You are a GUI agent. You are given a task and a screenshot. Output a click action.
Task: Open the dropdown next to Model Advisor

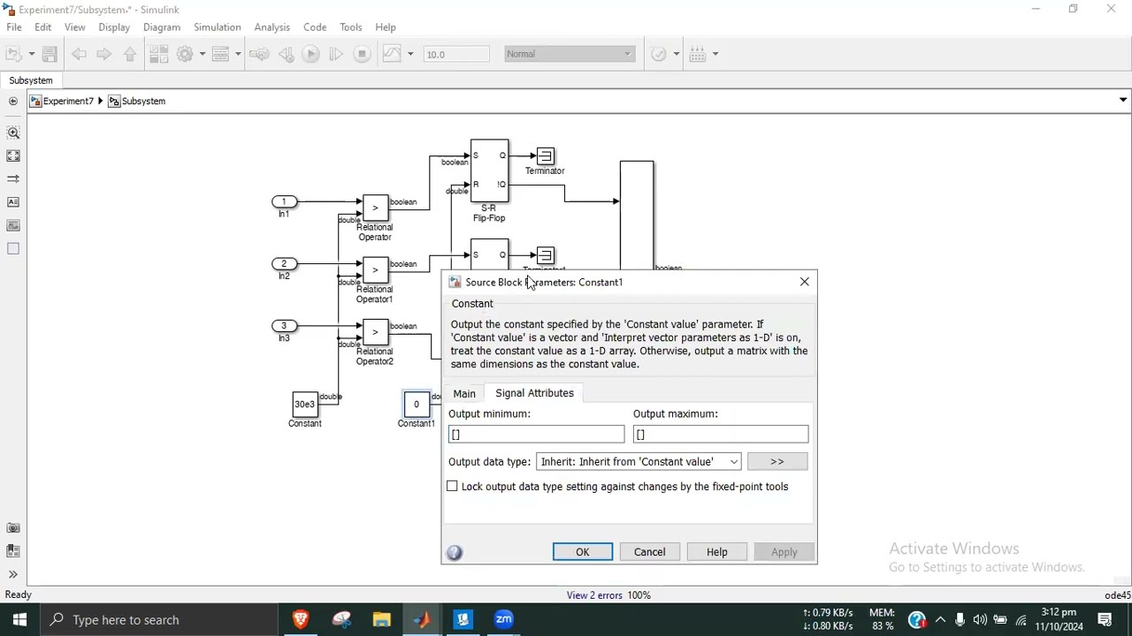(676, 54)
